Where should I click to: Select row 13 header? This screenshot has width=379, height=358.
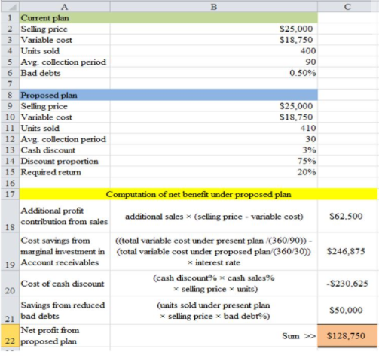pyautogui.click(x=10, y=150)
